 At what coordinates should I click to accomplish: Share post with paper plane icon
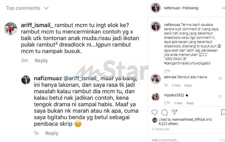[x=174, y=112]
